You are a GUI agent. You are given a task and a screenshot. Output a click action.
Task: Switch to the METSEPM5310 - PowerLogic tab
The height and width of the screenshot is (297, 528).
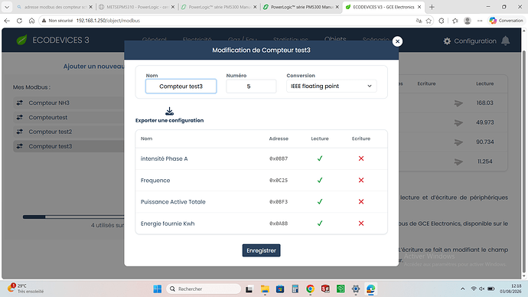click(x=137, y=7)
